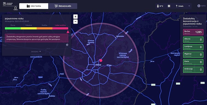This screenshot has width=207, height=105.
Task: Expand the DAUGIAU section
Action: [x=36, y=52]
